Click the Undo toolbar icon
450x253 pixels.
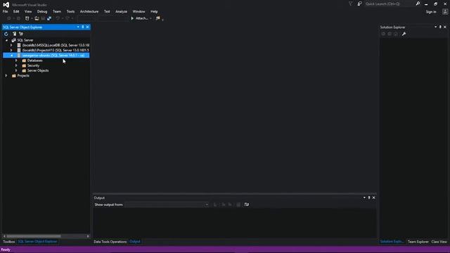(x=58, y=18)
